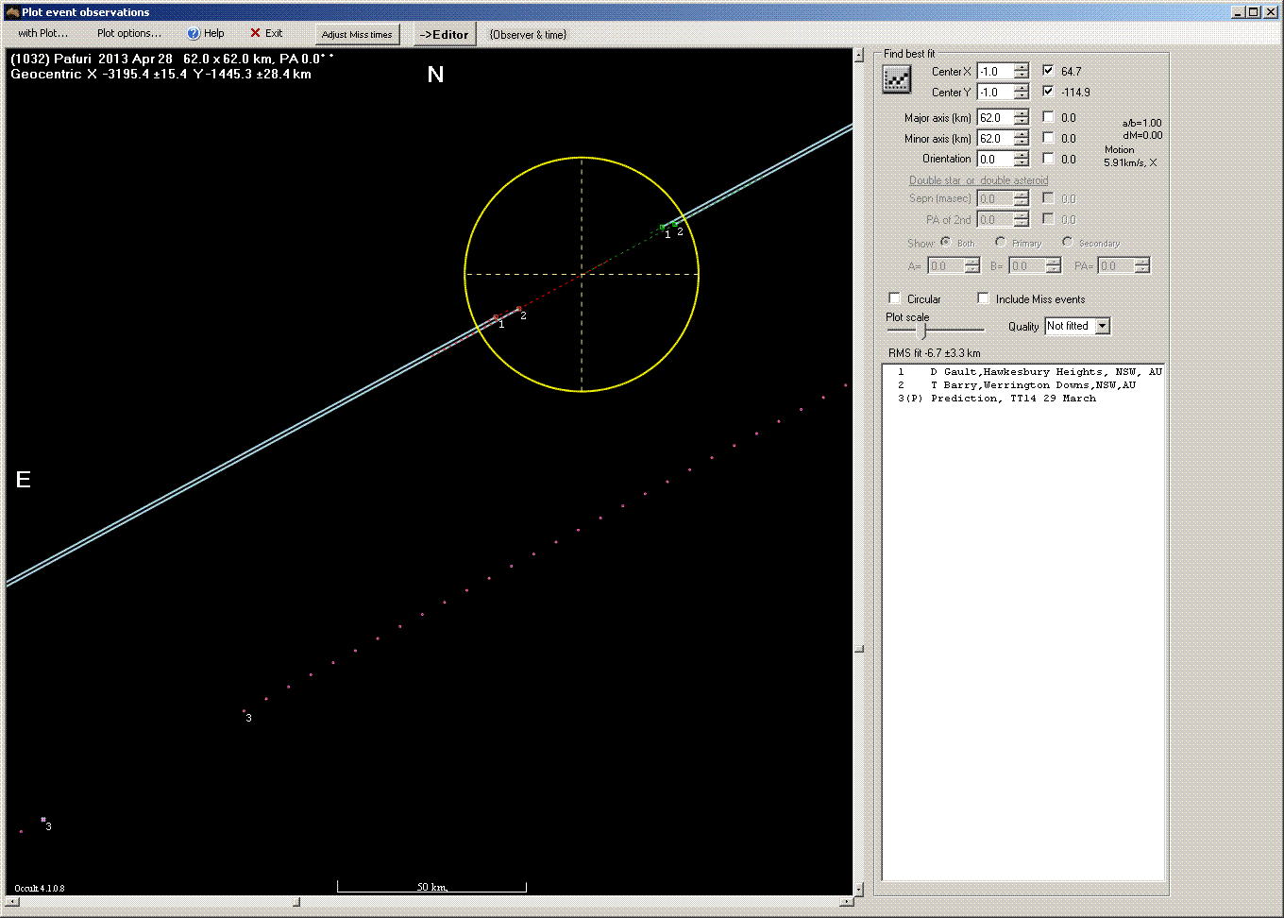Check Include Miss events

click(x=984, y=298)
